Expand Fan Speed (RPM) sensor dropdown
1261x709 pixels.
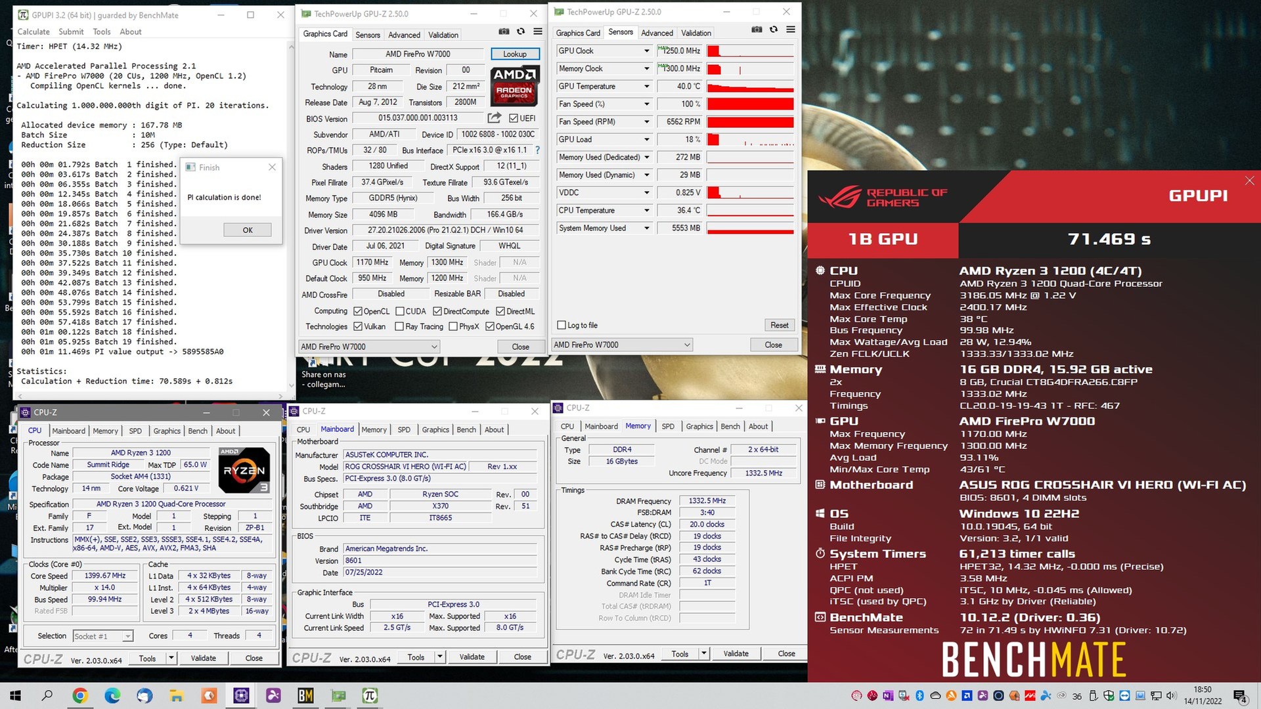[646, 121]
